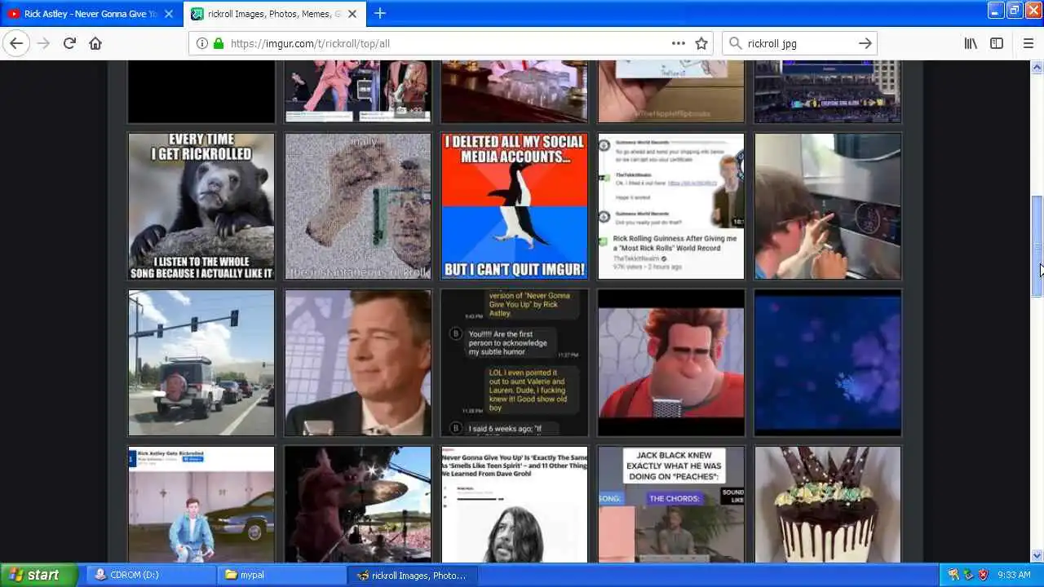1044x587 pixels.
Task: Reload the page with the refresh icon
Action: [69, 43]
